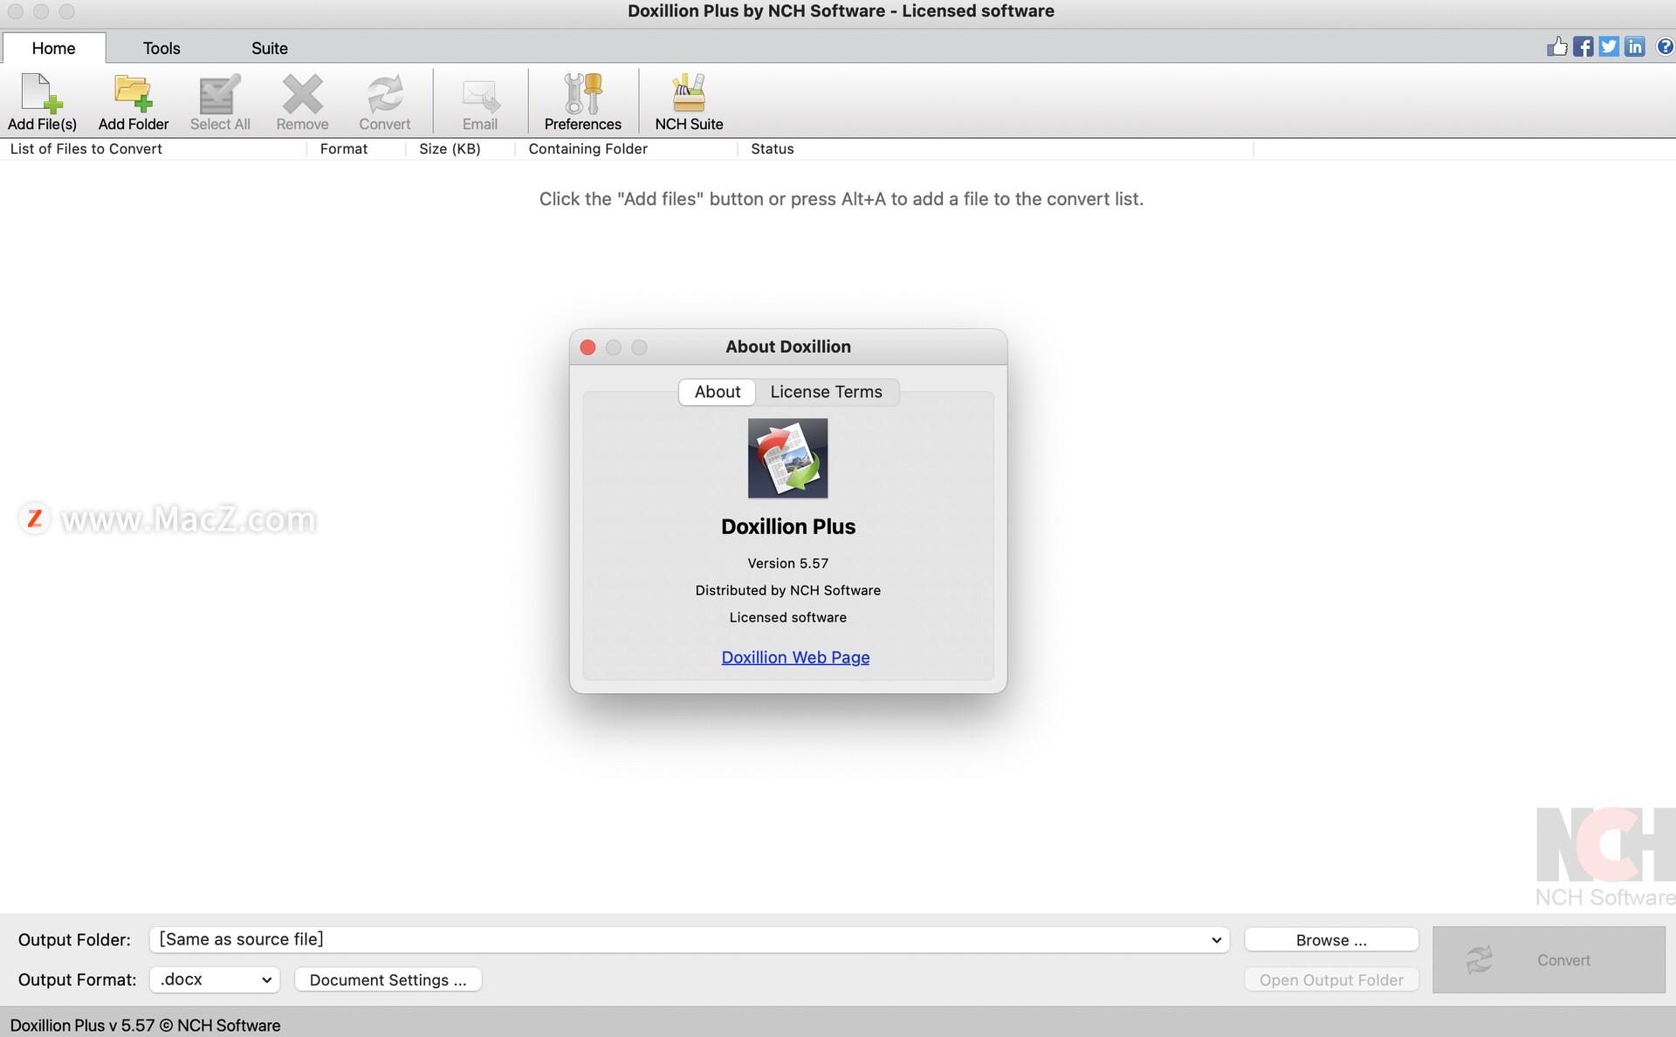Click the 'Version 5.57' text
This screenshot has width=1676, height=1037.
tap(787, 563)
